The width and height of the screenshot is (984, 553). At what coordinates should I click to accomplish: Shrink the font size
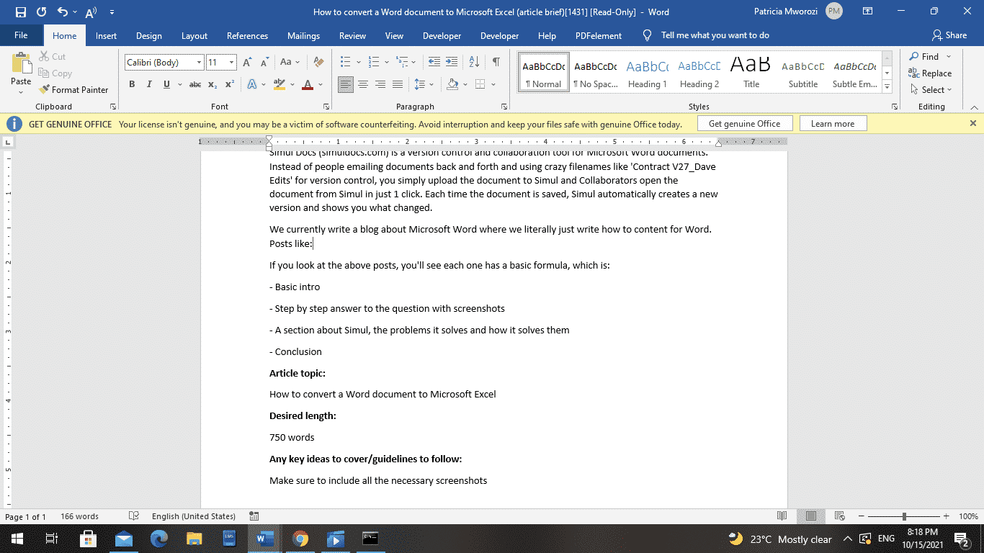(264, 63)
